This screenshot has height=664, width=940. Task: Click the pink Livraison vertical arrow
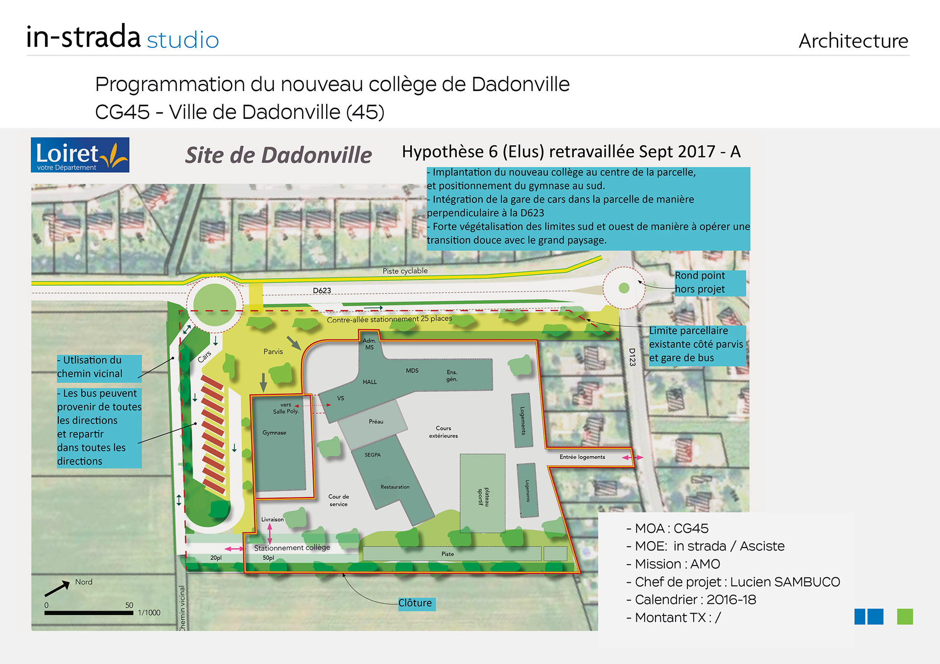[x=270, y=533]
